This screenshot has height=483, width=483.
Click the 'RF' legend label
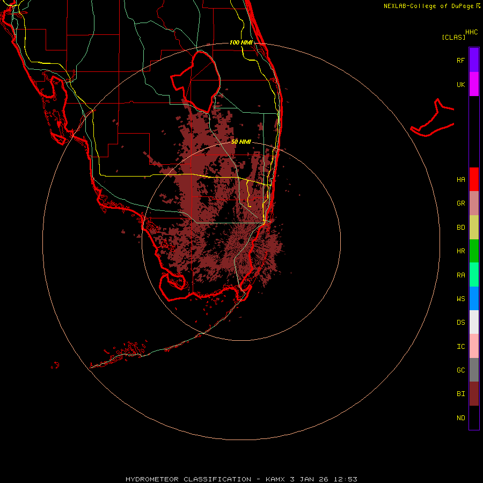point(460,60)
